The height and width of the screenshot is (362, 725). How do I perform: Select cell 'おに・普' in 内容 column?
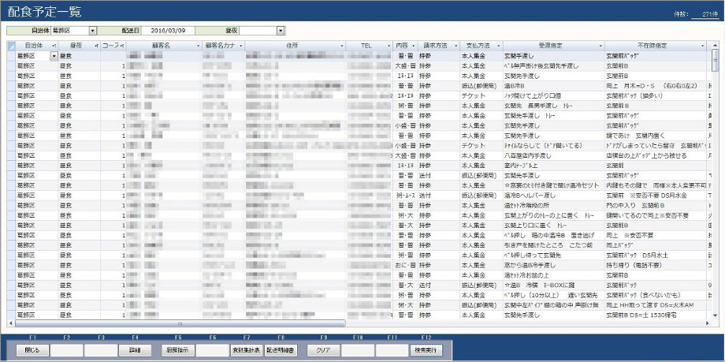click(406, 265)
